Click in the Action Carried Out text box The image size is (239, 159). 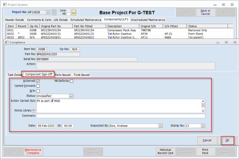pyautogui.click(x=119, y=106)
